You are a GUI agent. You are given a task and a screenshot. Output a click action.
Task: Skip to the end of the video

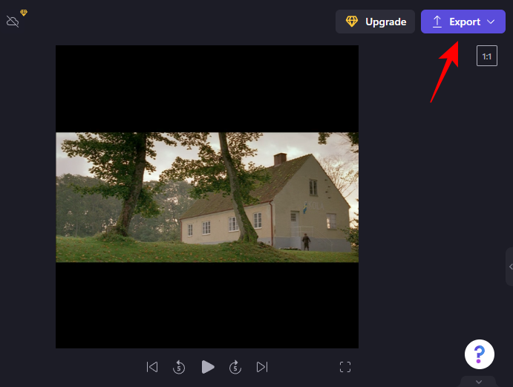262,367
